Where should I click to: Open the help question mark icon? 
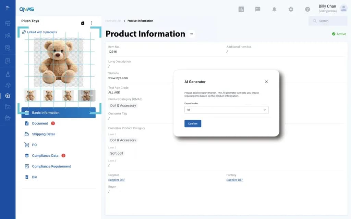(307, 9)
